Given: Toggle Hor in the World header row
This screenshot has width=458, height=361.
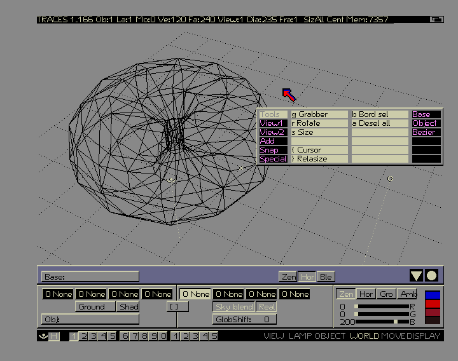Looking at the screenshot, I should click(x=307, y=276).
